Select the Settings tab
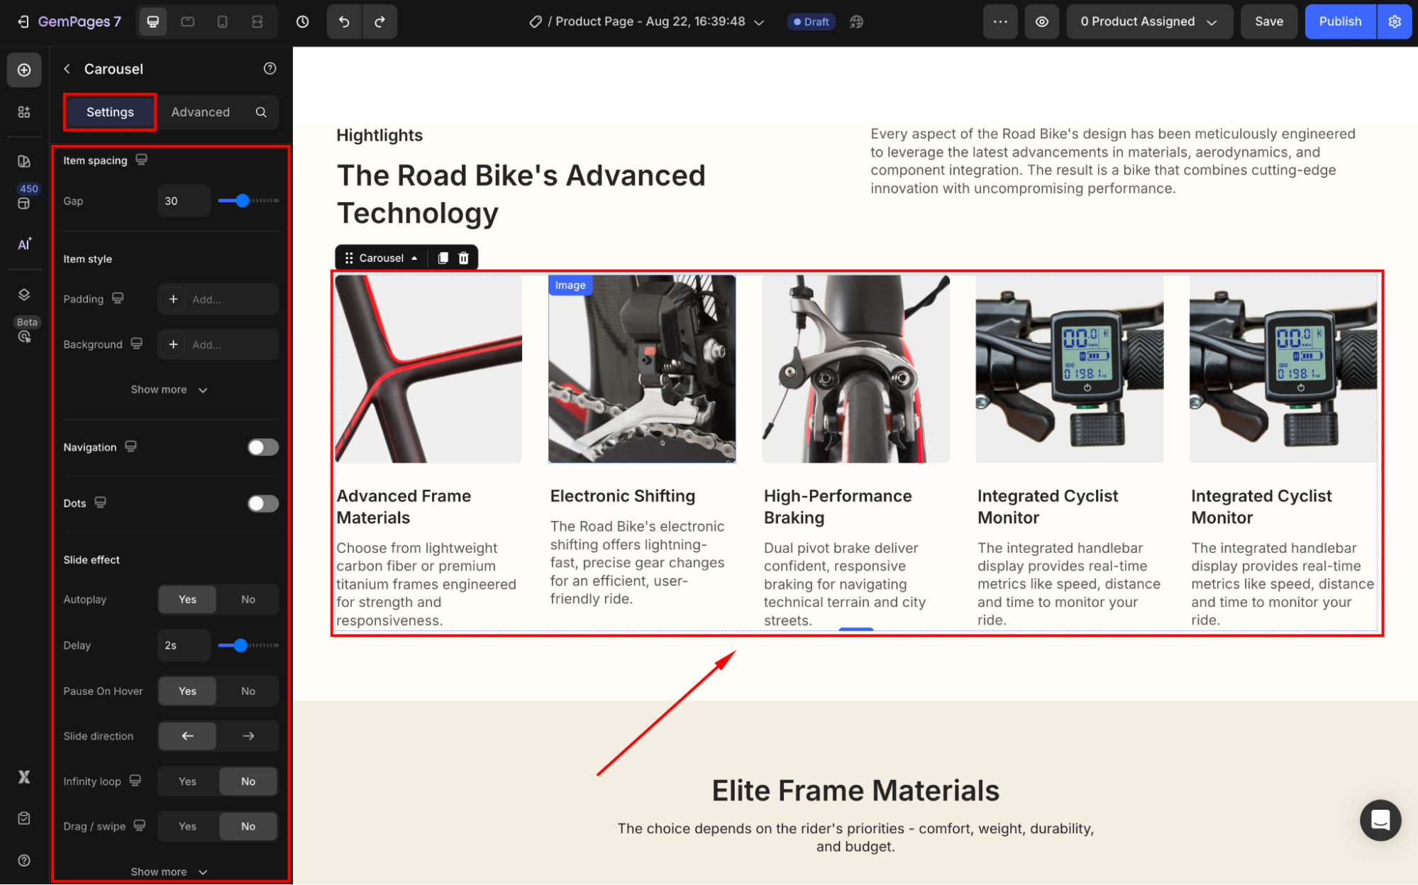1418x885 pixels. (x=110, y=112)
